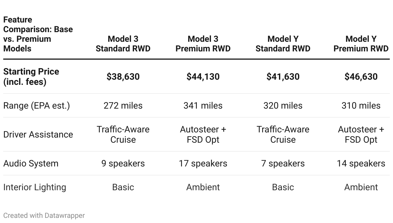Select the $44,130 price cell

coord(203,76)
